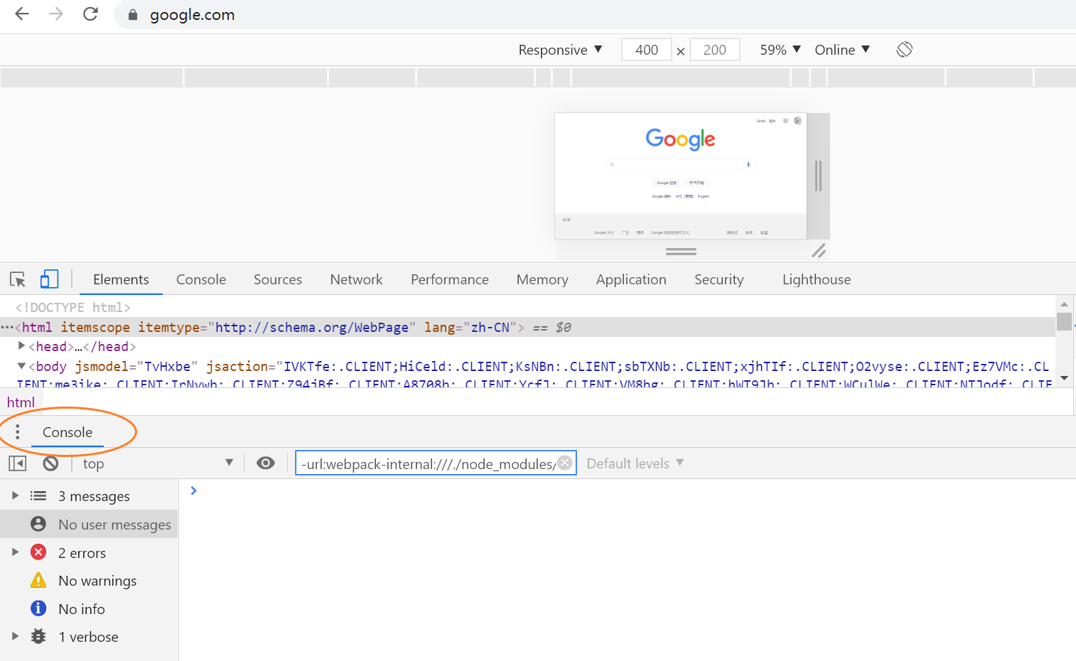Select the yellow warnings icon
The height and width of the screenshot is (661, 1076).
pos(38,581)
